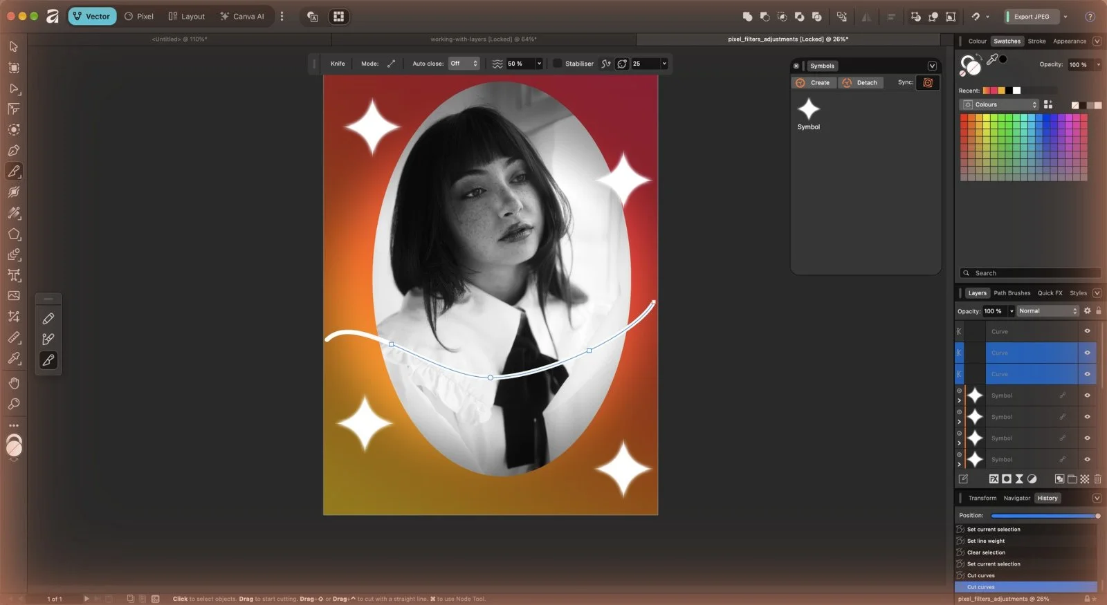
Task: Hide the top Curve layer
Action: [1087, 331]
